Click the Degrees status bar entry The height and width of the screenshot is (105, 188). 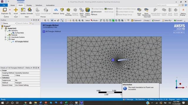(x=172, y=99)
